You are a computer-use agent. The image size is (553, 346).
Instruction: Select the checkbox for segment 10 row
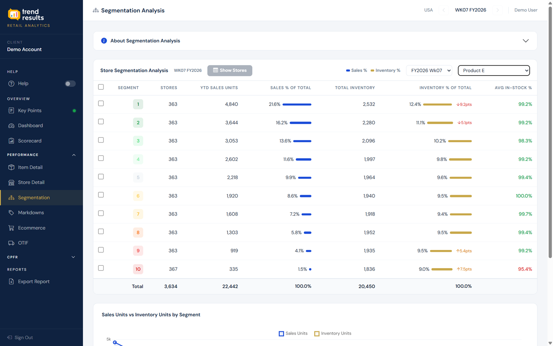101,268
